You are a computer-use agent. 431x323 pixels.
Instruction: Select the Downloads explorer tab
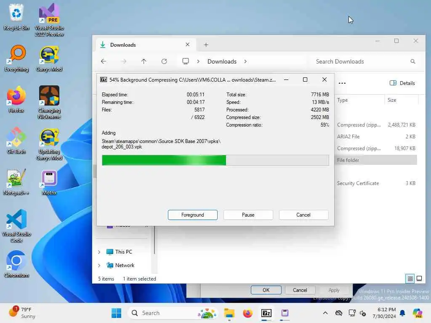pos(146,45)
